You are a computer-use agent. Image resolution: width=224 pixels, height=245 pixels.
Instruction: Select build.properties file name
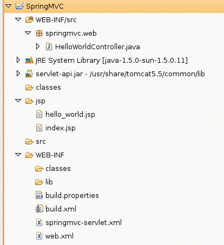(x=72, y=196)
